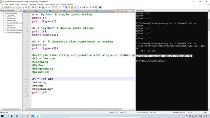Show hidden system tray icons chevron

pyautogui.click(x=186, y=116)
